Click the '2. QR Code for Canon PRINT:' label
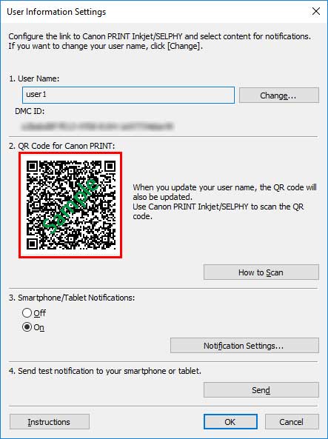The image size is (328, 439). (x=61, y=146)
